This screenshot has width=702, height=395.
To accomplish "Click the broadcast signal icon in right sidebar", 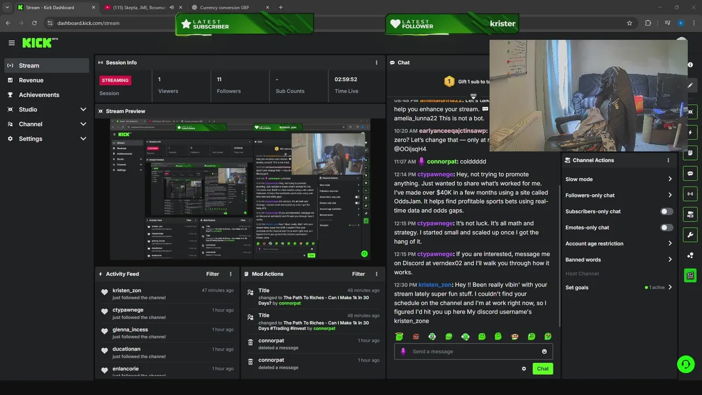I will pyautogui.click(x=690, y=194).
